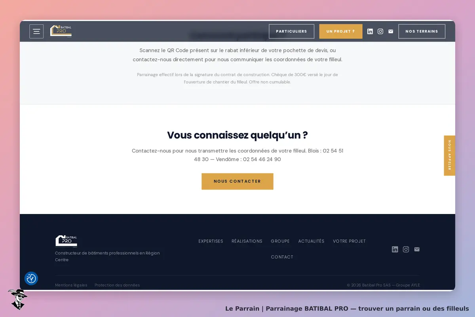
Task: Click the mail icon in the footer
Action: pyautogui.click(x=417, y=249)
